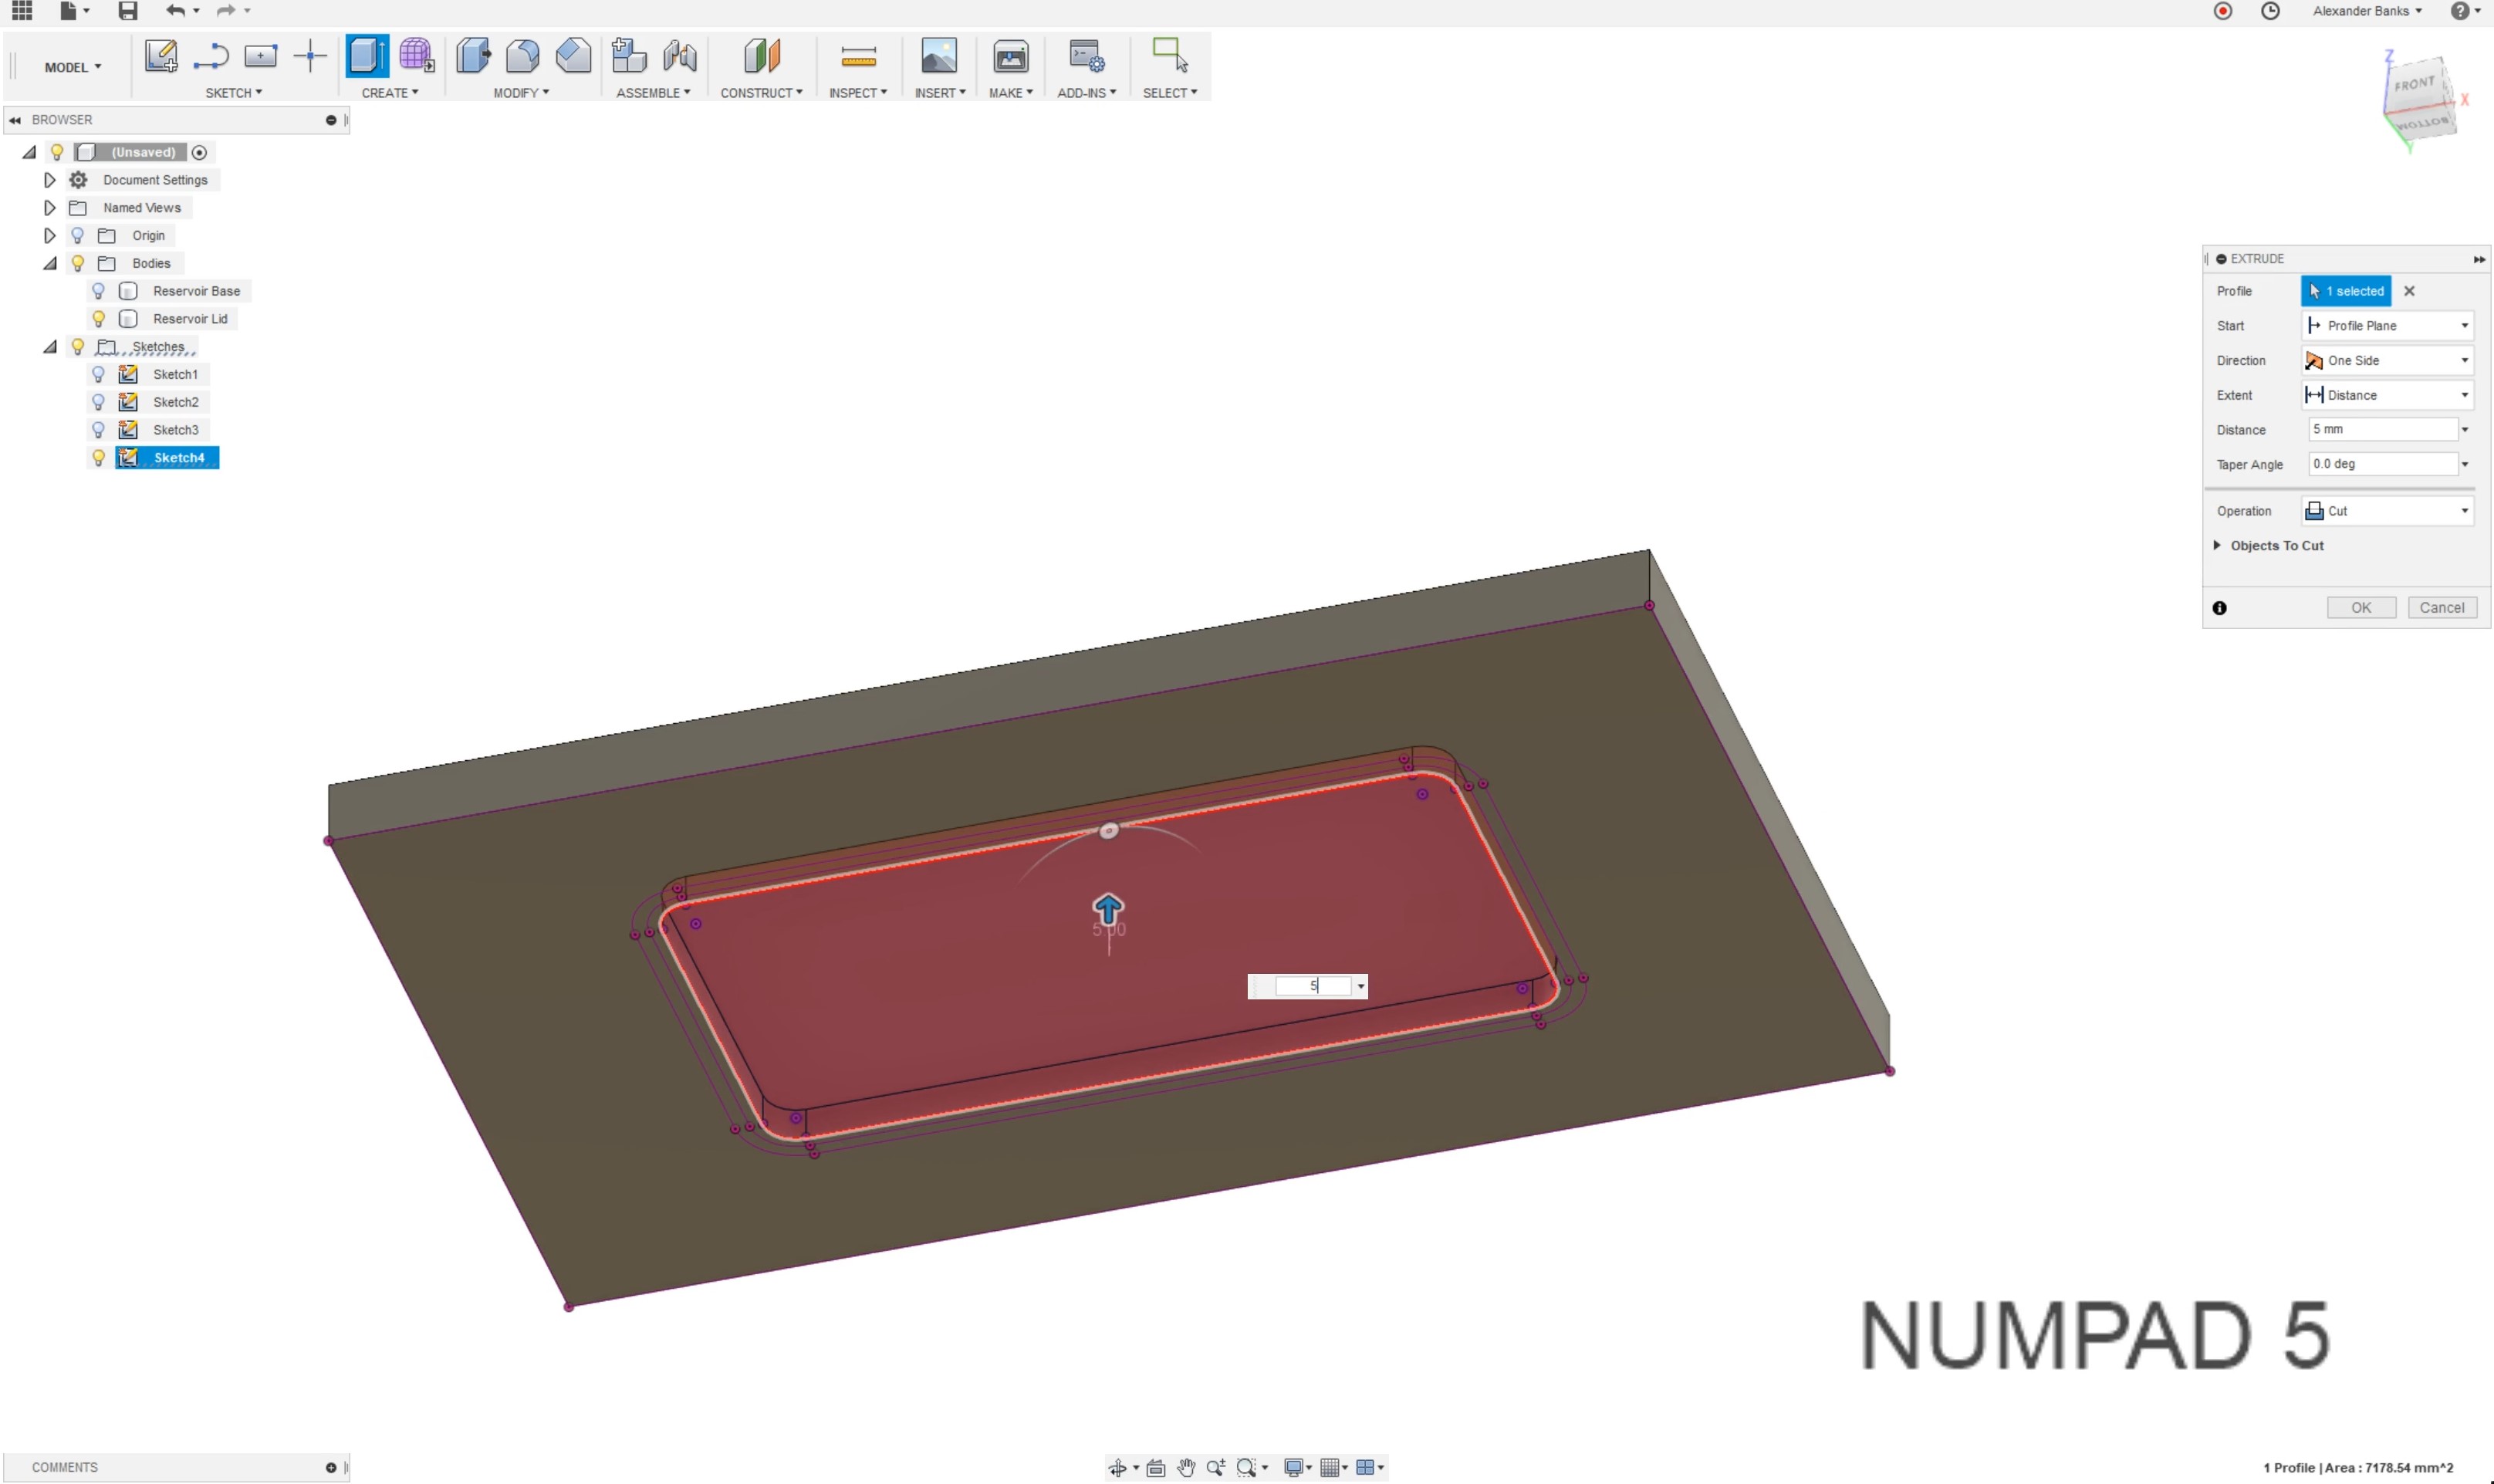Image resolution: width=2494 pixels, height=1484 pixels.
Task: Select the Pan hand tool
Action: [1185, 1467]
